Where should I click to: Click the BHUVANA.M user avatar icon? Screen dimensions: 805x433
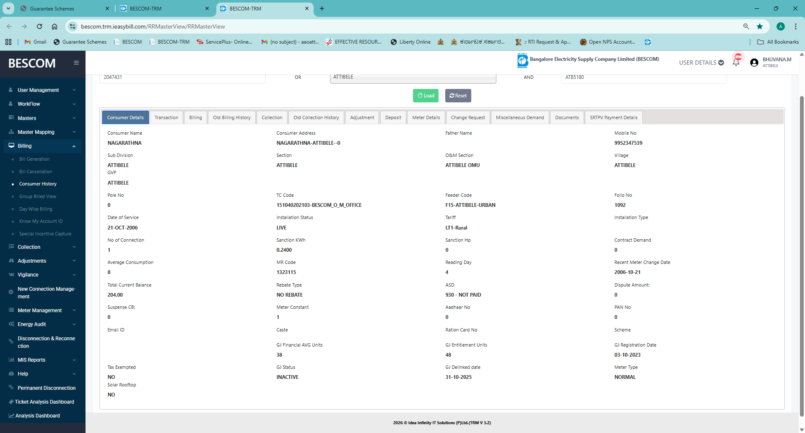[754, 63]
